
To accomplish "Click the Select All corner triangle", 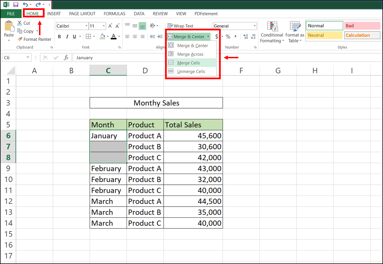I will coord(11,71).
